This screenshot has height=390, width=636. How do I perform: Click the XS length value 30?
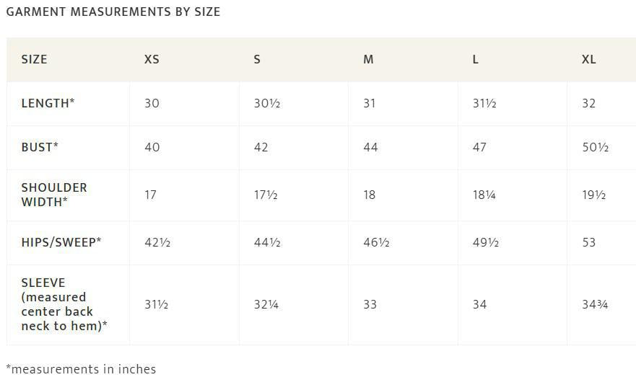[152, 103]
